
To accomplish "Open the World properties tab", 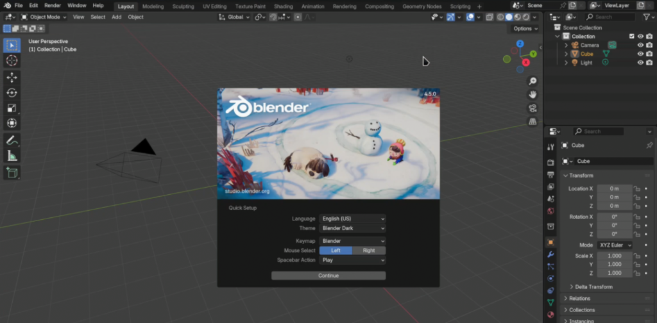I will (550, 211).
